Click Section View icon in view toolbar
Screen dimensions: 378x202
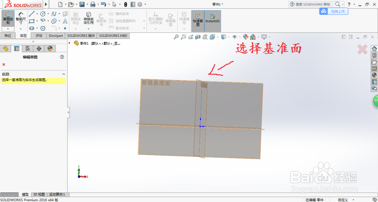click(198, 37)
